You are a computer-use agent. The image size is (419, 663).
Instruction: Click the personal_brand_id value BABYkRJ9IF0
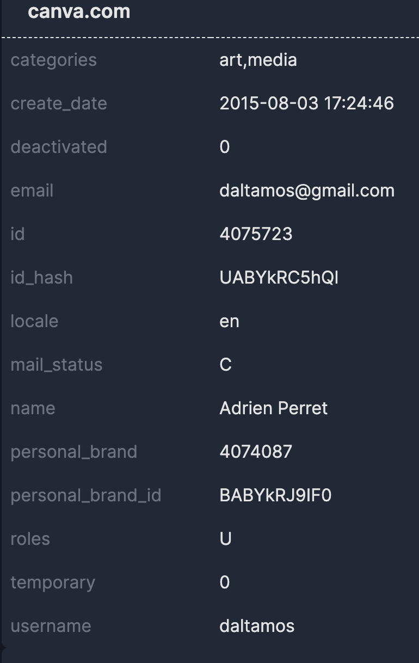(x=275, y=495)
